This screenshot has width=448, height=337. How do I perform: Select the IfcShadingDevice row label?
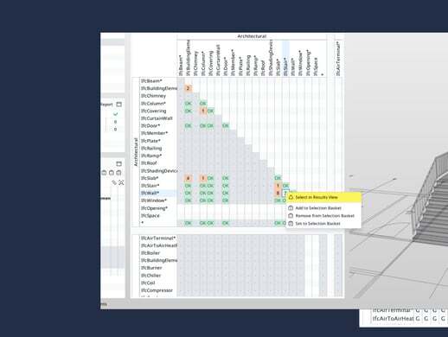click(x=159, y=171)
